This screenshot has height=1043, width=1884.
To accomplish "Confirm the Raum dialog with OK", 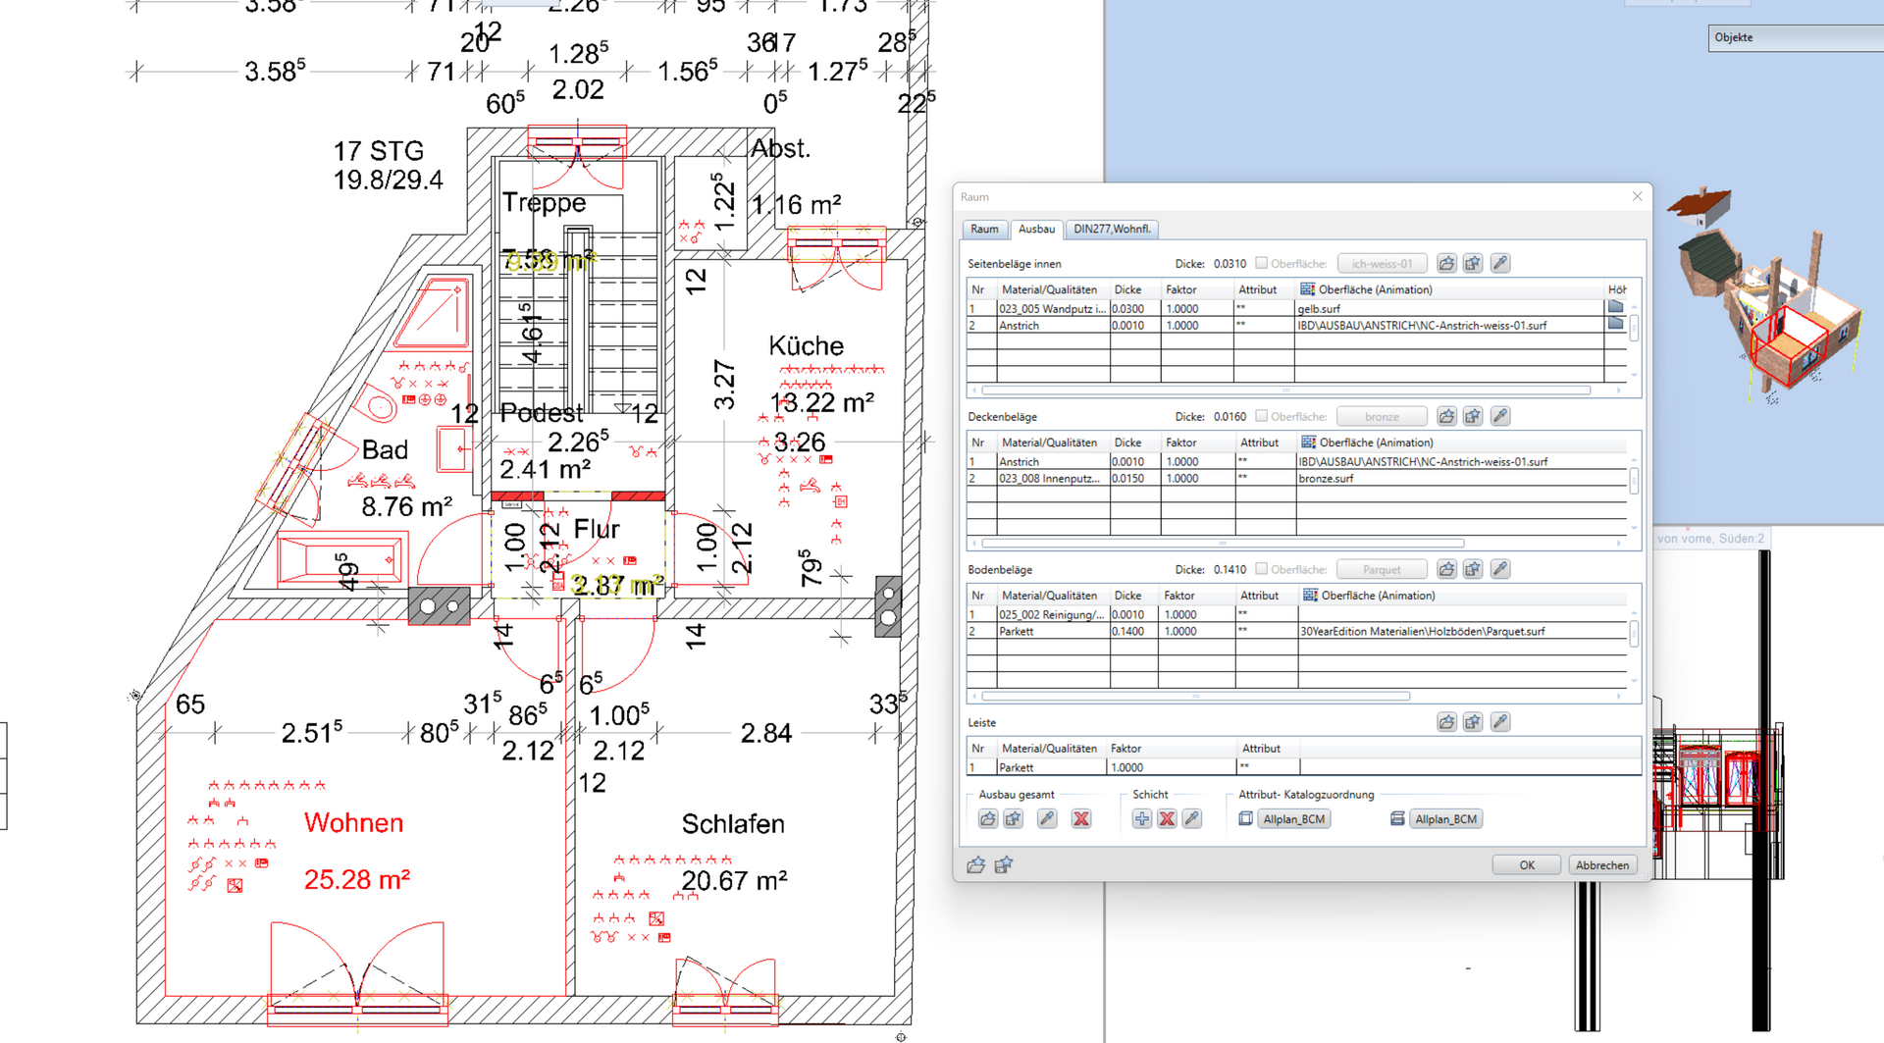I will pyautogui.click(x=1527, y=864).
